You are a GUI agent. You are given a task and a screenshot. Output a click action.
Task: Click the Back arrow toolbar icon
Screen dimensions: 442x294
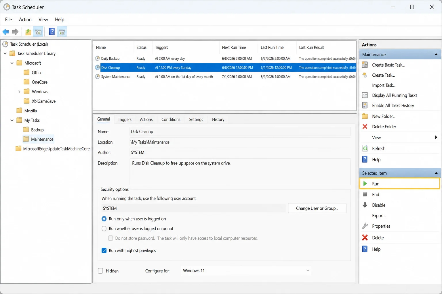pos(6,32)
